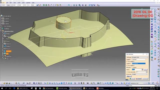Select Plane.2 in the tree
Viewport: 160px width, 90px height.
(8, 49)
